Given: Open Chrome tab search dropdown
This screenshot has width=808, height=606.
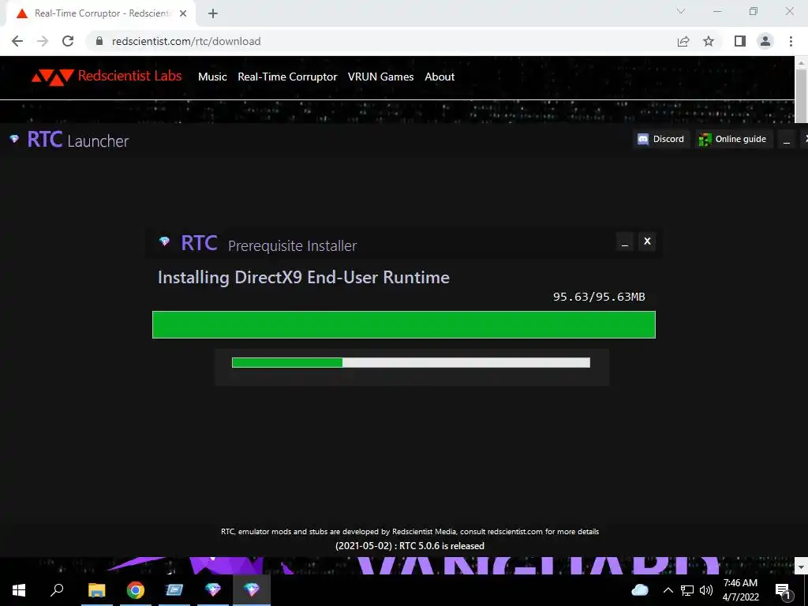Looking at the screenshot, I should point(681,11).
